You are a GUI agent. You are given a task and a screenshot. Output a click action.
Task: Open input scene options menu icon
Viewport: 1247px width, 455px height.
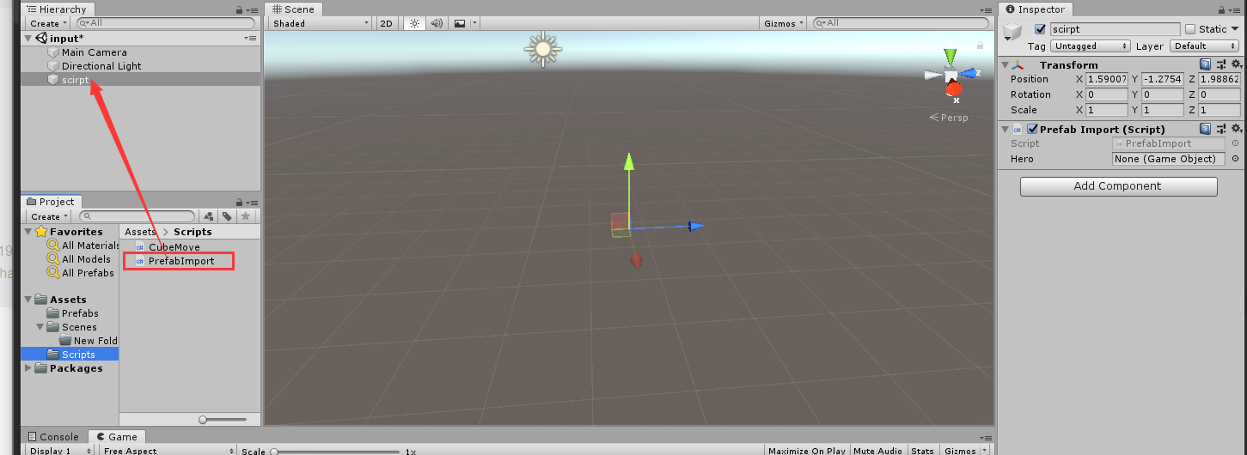[x=250, y=39]
